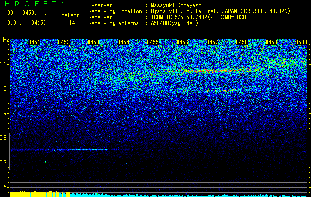
Task: Click the 0500 time marker
Action: (301, 42)
